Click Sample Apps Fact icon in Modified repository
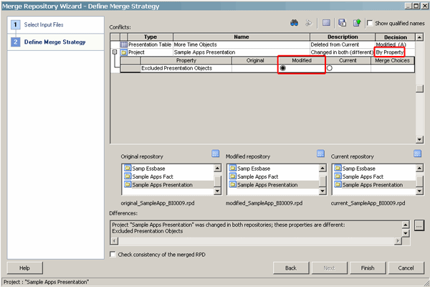The image size is (430, 287). click(x=232, y=177)
